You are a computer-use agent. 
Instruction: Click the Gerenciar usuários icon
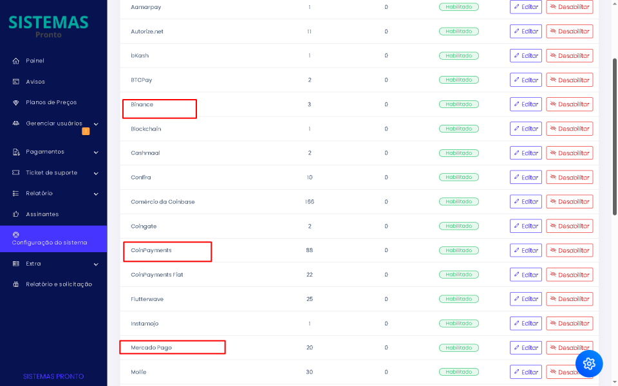click(x=15, y=124)
